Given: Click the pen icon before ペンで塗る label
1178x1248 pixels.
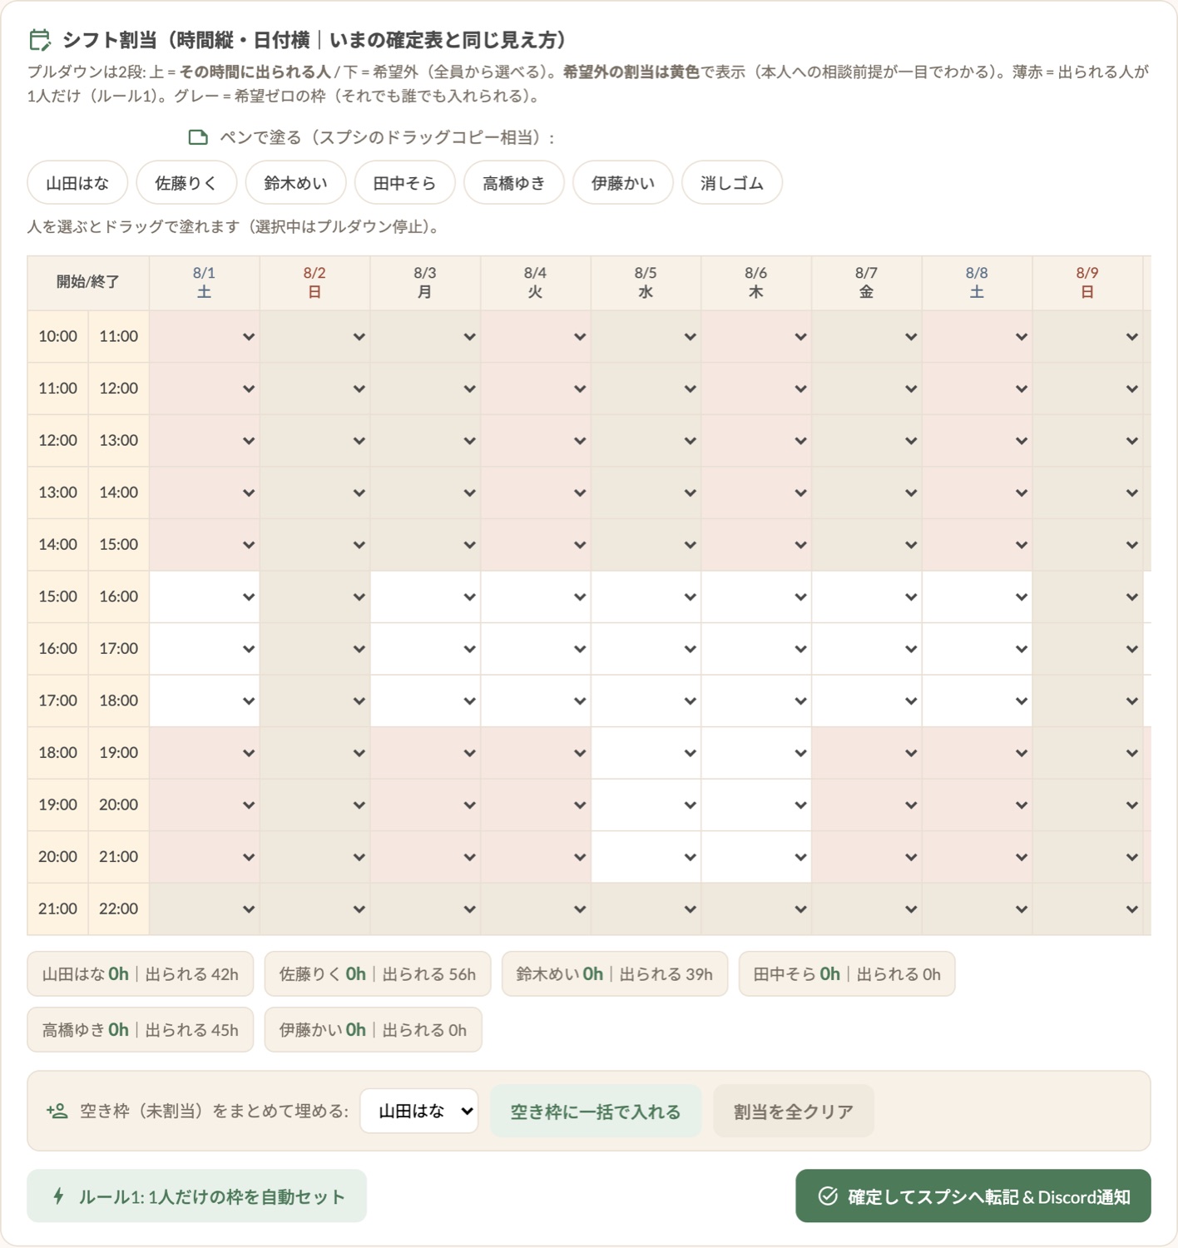Looking at the screenshot, I should [x=198, y=137].
